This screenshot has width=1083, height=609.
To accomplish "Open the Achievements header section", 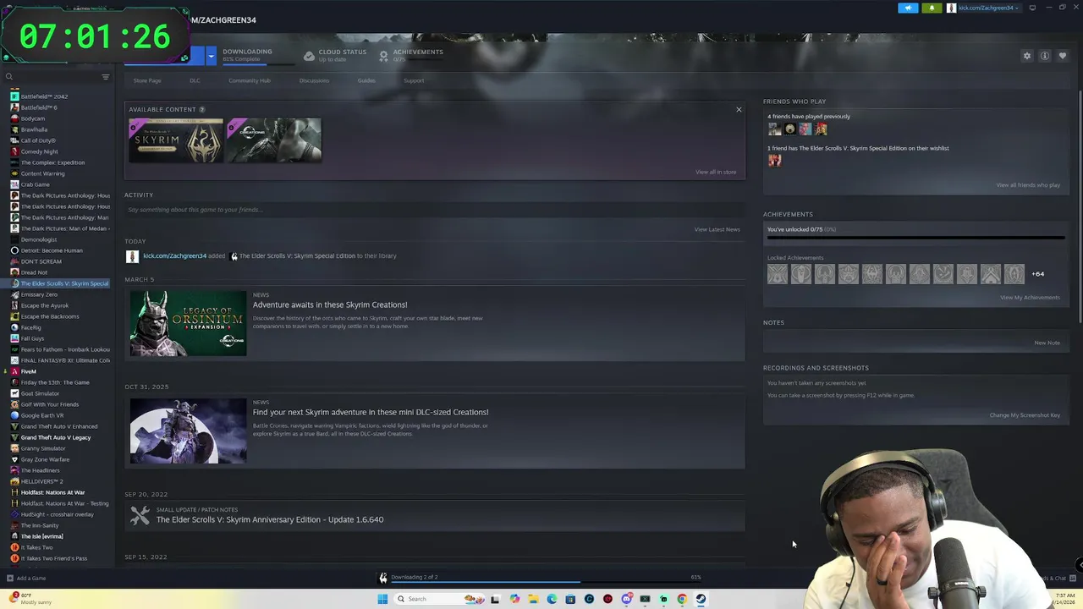I will pyautogui.click(x=411, y=55).
